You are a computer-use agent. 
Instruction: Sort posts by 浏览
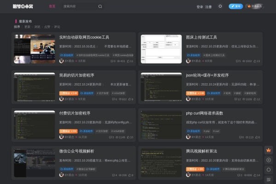point(37,27)
